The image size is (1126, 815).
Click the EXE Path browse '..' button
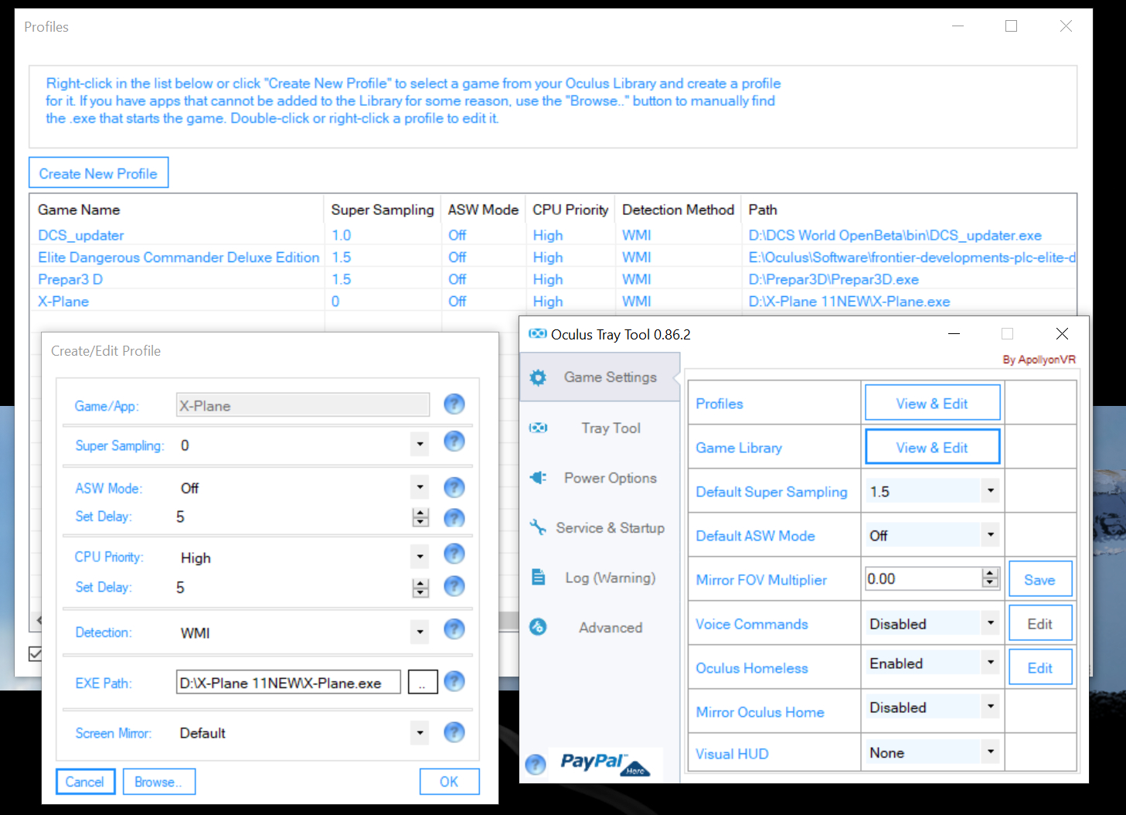click(423, 682)
